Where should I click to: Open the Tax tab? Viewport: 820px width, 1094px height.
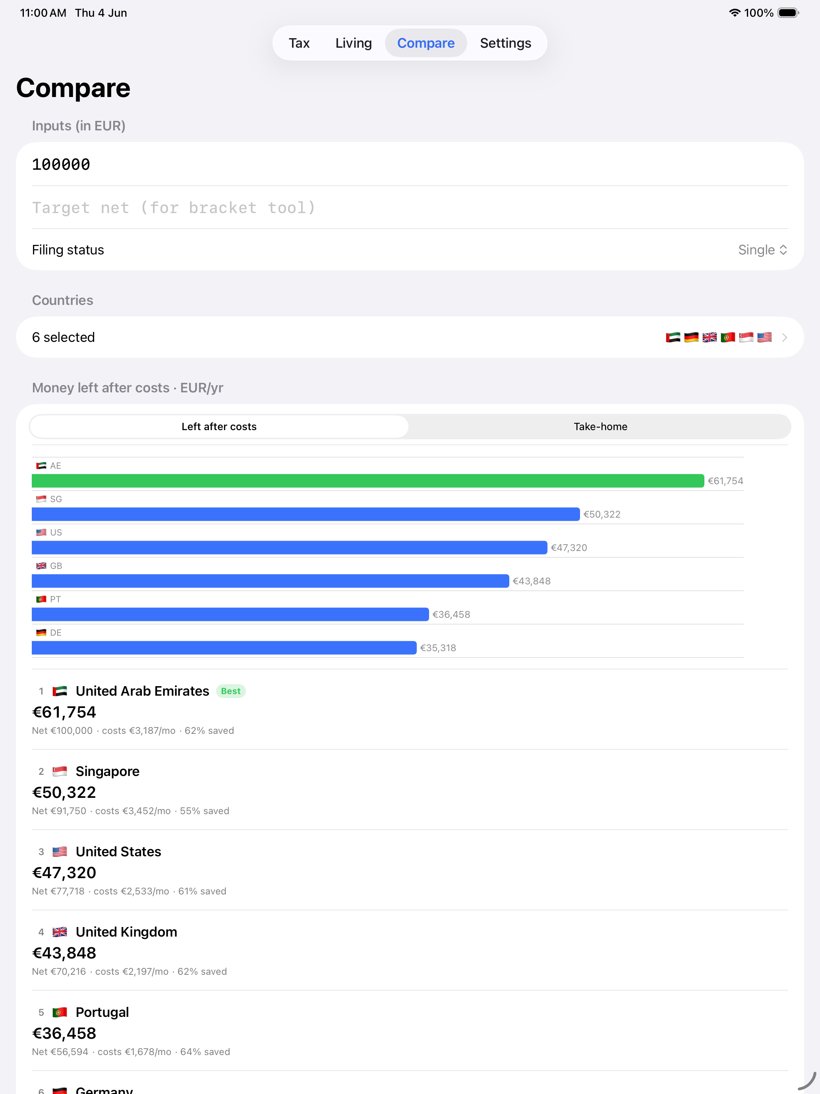299,43
